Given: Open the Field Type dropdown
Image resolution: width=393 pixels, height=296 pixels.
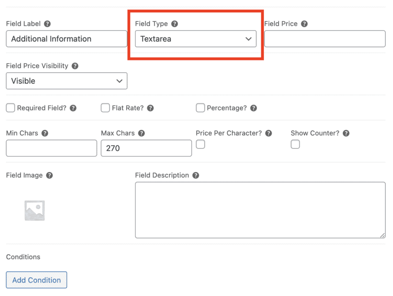Looking at the screenshot, I should click(x=196, y=39).
